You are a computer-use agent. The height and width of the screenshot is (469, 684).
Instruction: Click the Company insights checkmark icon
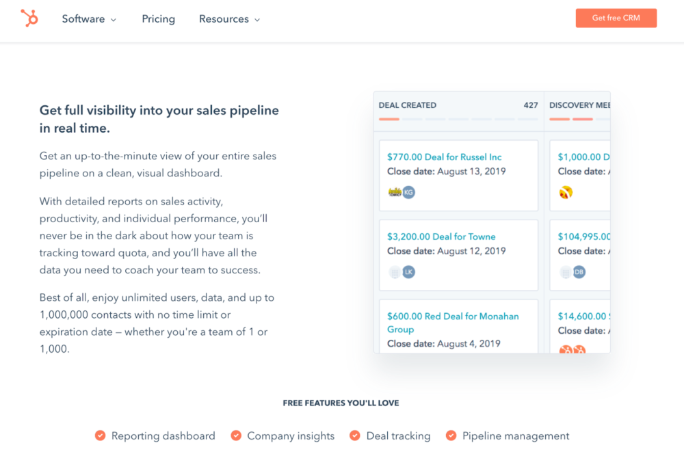click(x=236, y=435)
